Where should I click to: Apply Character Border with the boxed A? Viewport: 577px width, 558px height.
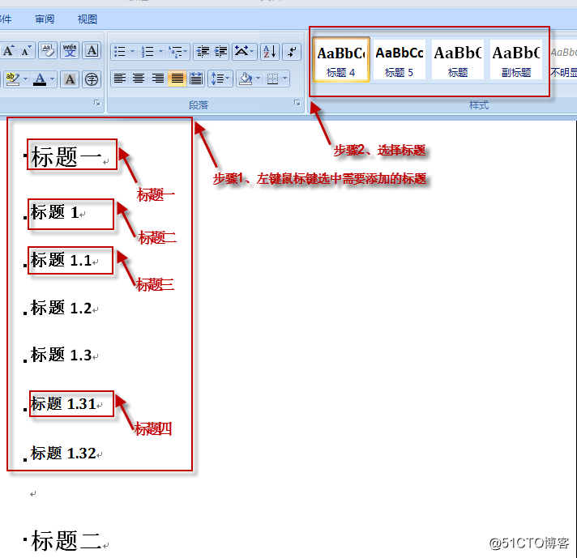(92, 51)
